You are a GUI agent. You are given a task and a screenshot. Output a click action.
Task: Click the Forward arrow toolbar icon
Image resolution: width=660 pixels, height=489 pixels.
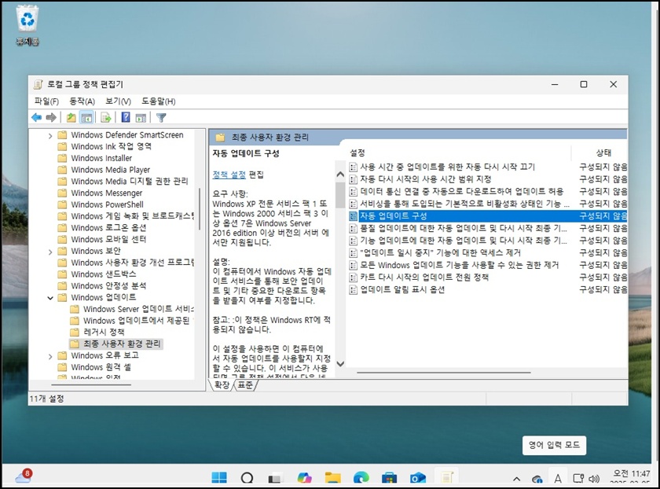tap(51, 117)
